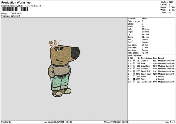Click the 'Page 1 of 1' indicator
This screenshot has width=176, height=124.
(170, 122)
